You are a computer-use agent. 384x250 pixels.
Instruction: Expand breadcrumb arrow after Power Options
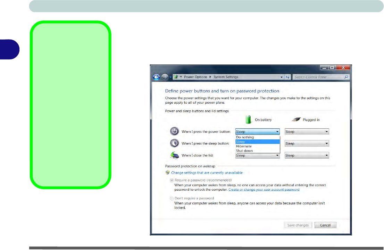click(210, 77)
